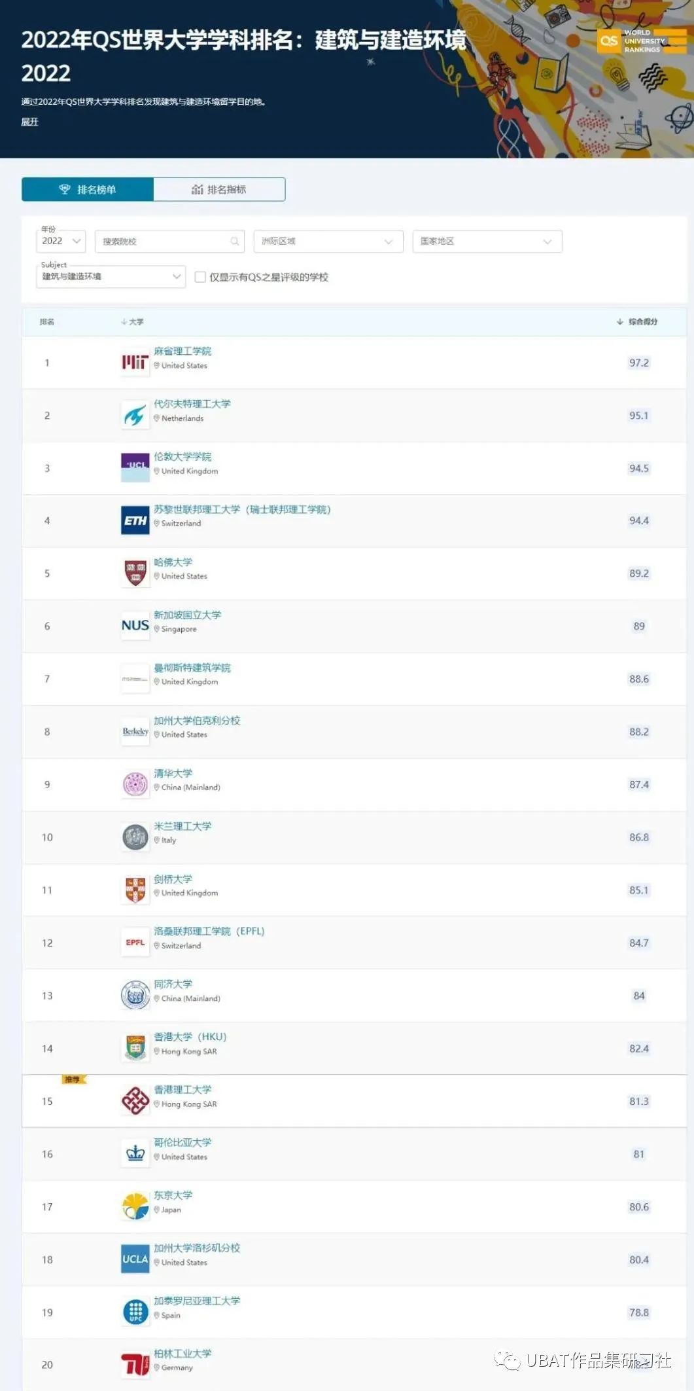Click the 搜索院校 search input field
The image size is (694, 1391).
point(169,241)
